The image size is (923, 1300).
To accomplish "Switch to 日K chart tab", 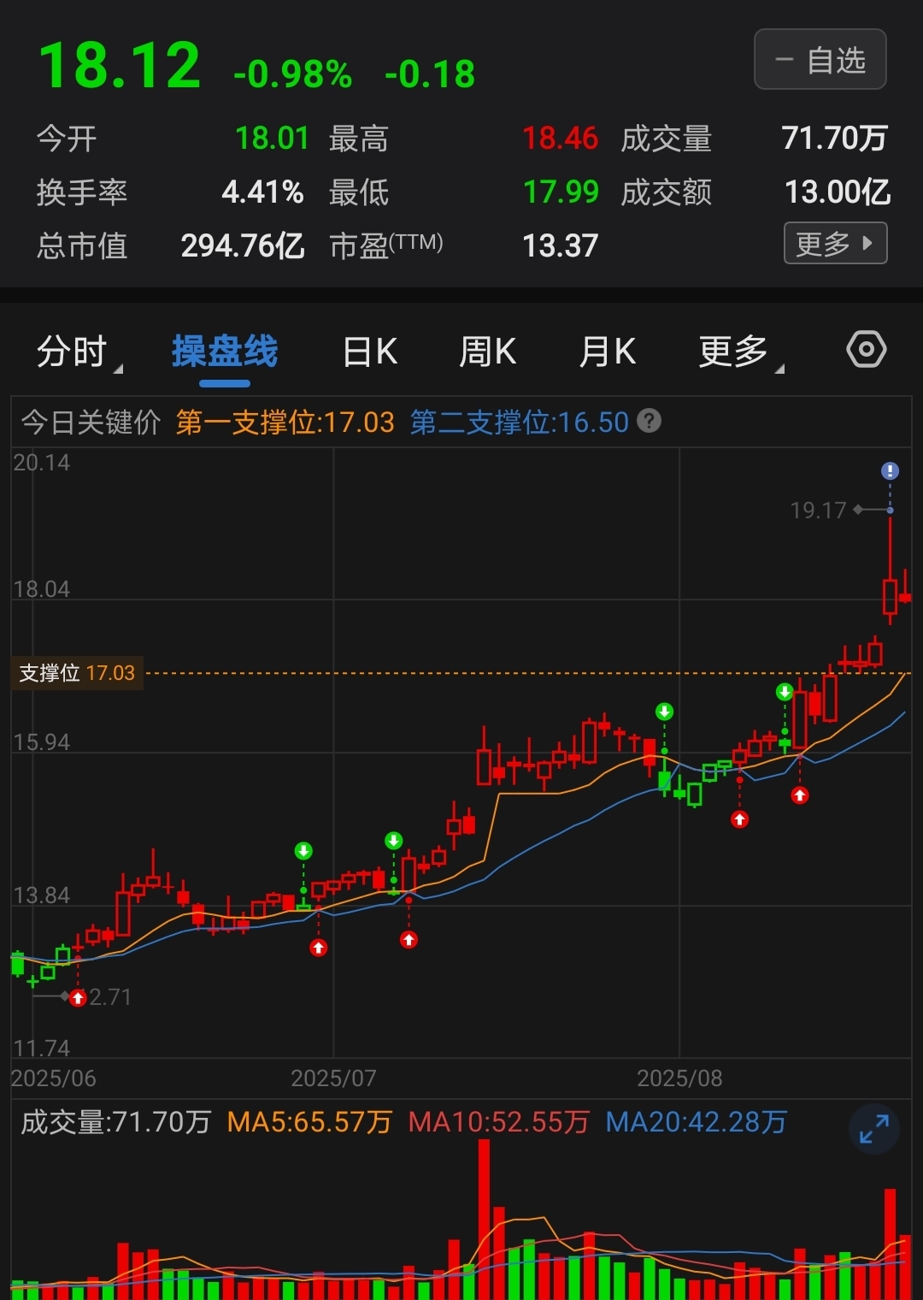I will tap(370, 352).
